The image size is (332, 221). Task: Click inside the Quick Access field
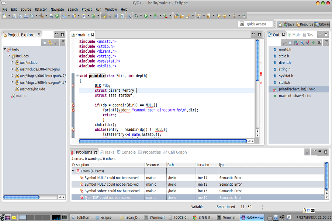point(255,24)
